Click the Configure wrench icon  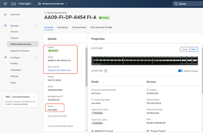[x=5, y=57]
